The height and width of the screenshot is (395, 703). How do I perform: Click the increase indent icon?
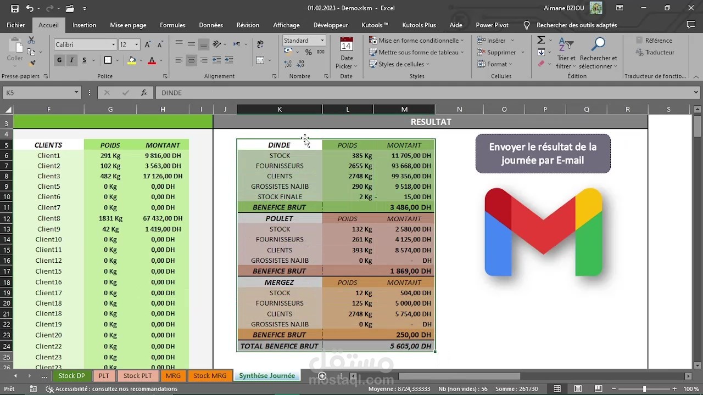(229, 60)
